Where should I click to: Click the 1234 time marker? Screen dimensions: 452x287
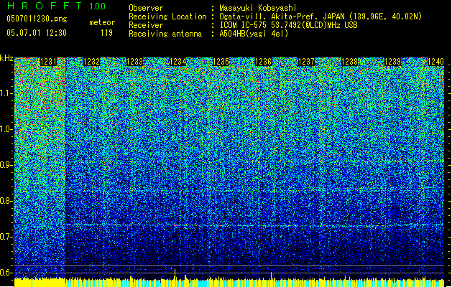[x=177, y=62]
